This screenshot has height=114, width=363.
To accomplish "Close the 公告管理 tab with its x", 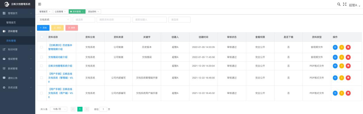I will (x=65, y=11).
